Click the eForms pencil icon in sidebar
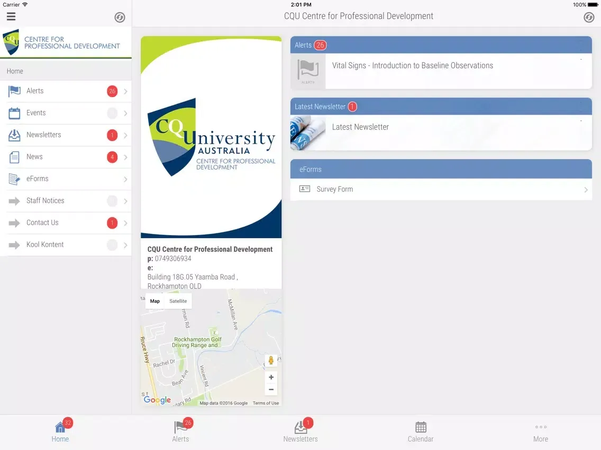Image resolution: width=601 pixels, height=450 pixels. click(14, 179)
